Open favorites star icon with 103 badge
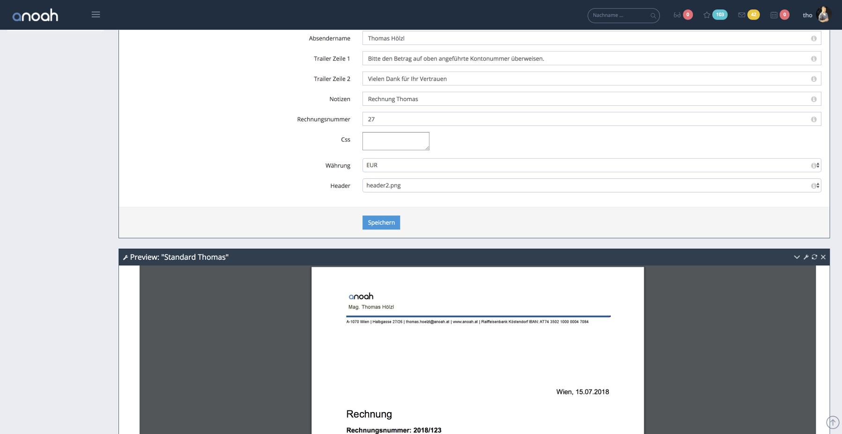The image size is (842, 434). click(707, 15)
